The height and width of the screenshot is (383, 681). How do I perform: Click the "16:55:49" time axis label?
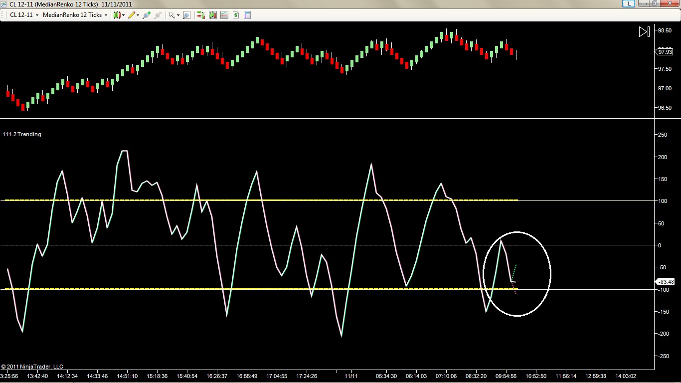[247, 376]
